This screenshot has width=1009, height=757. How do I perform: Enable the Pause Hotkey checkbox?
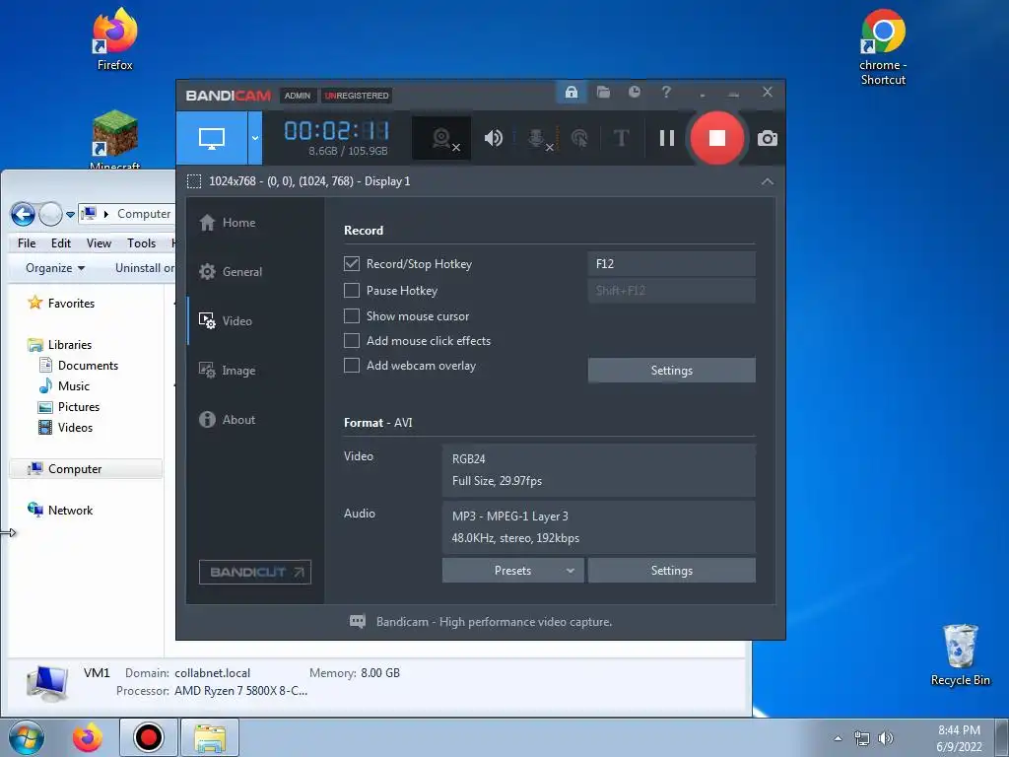tap(352, 291)
